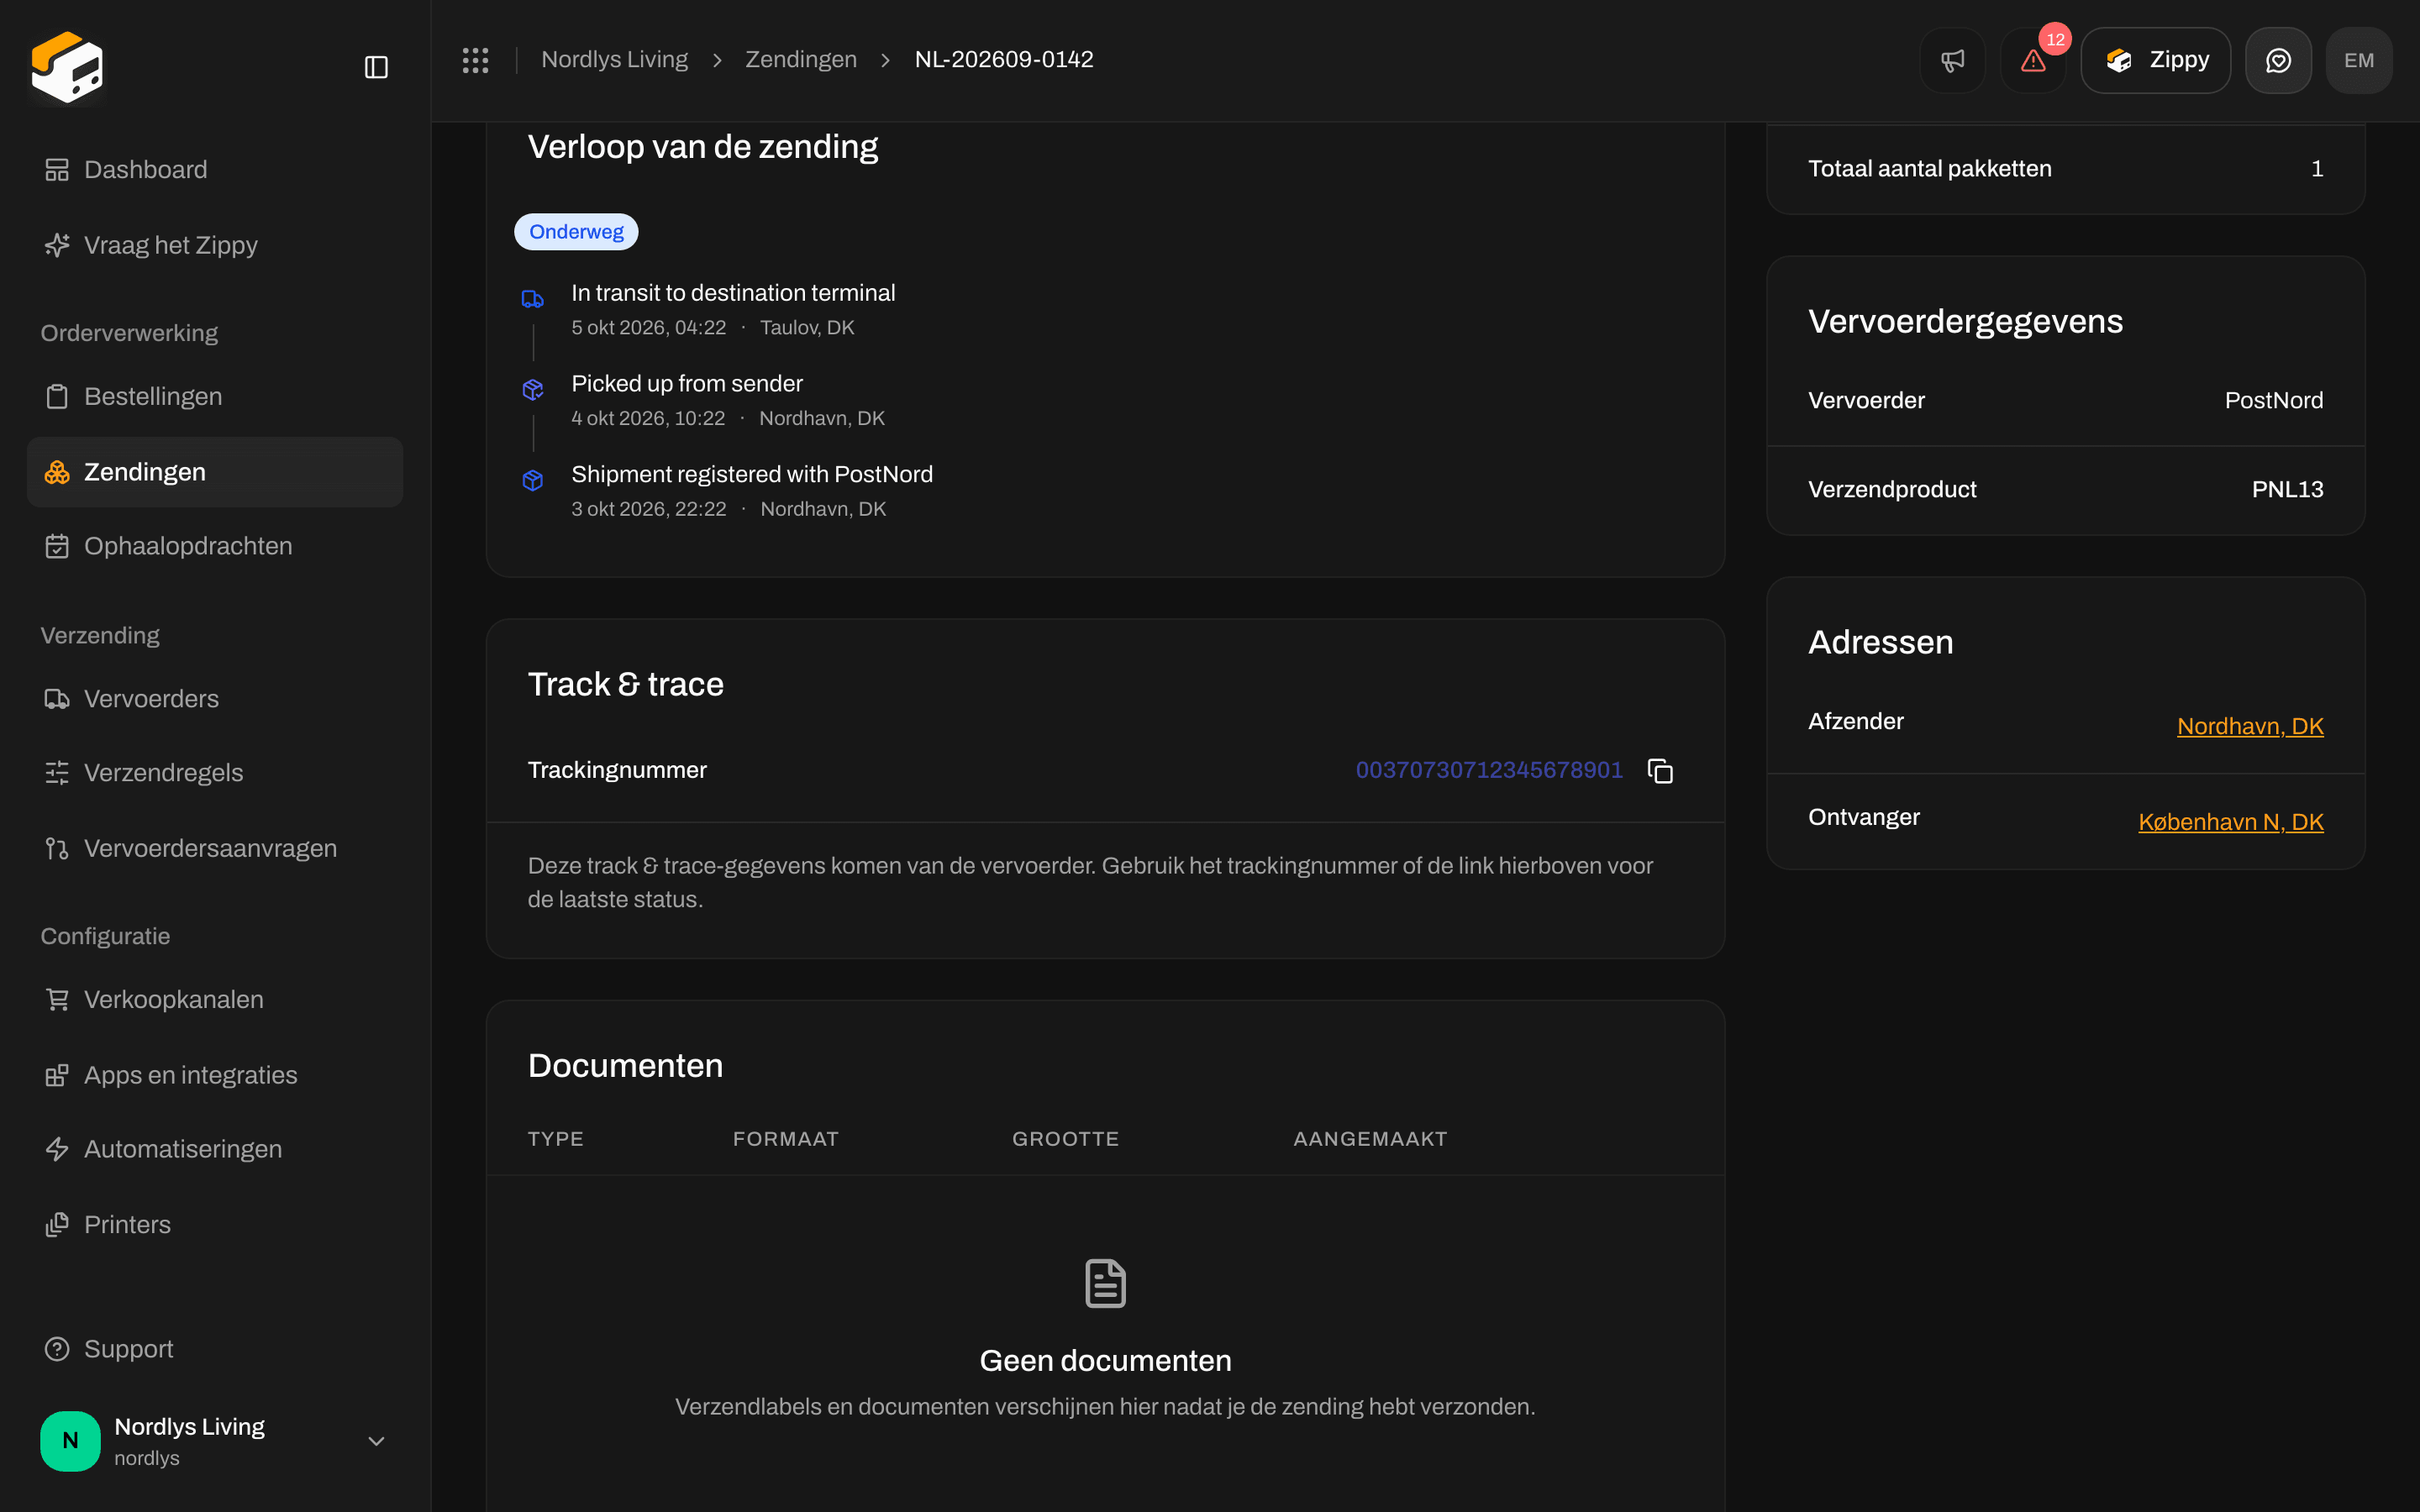Open Automatiseringen in sidebar
Viewport: 2420px width, 1512px height.
pyautogui.click(x=215, y=1149)
